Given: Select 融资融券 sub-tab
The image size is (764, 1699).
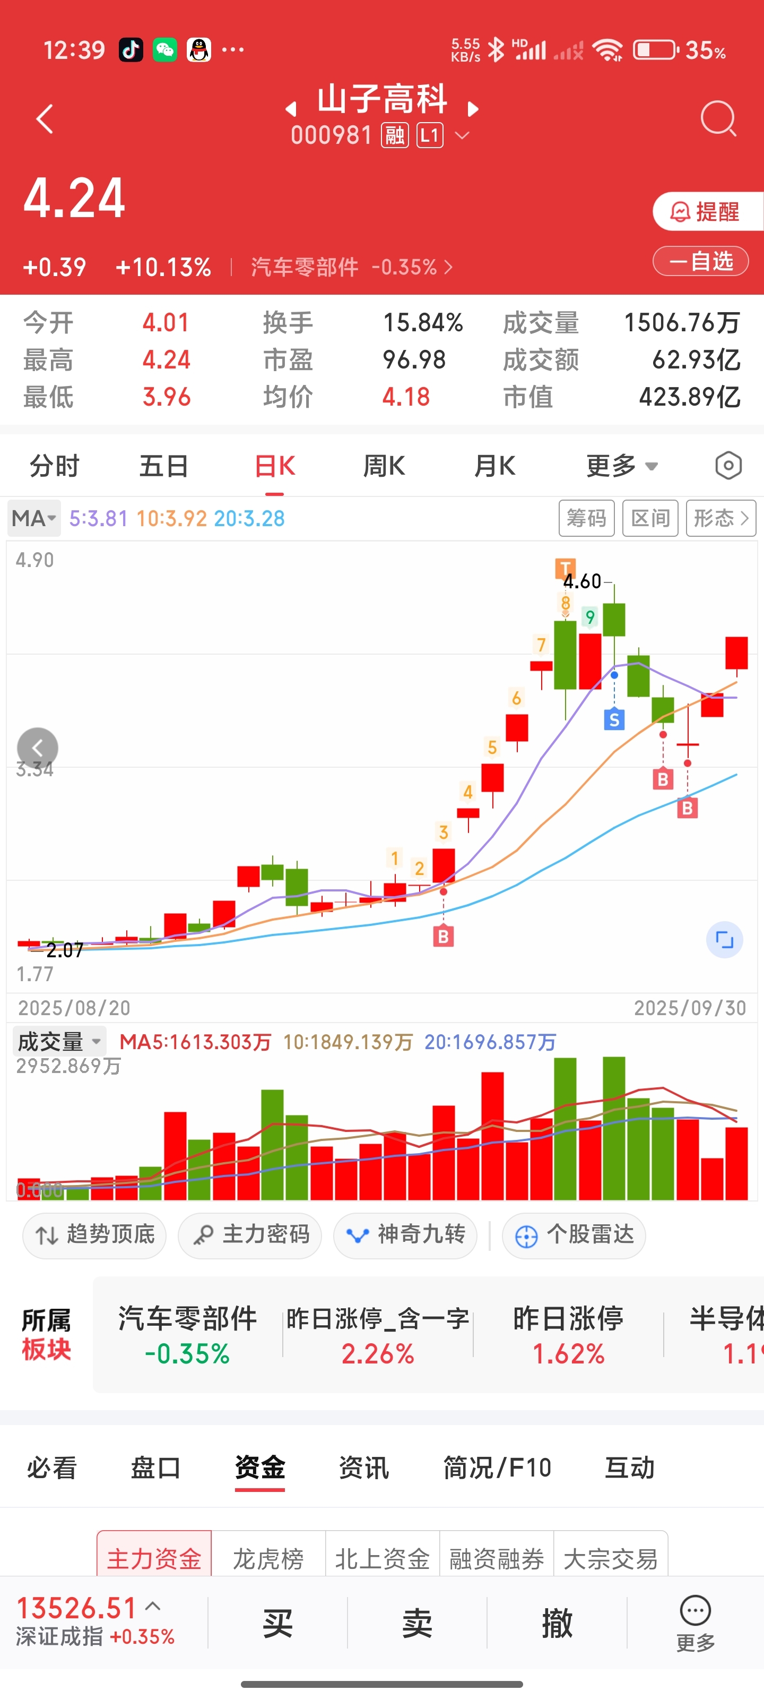Looking at the screenshot, I should click(497, 1555).
